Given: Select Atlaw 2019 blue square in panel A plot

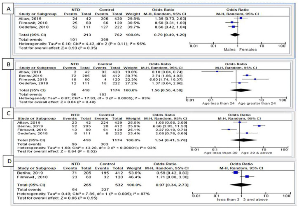Looking at the screenshot, I should [x=241, y=18].
